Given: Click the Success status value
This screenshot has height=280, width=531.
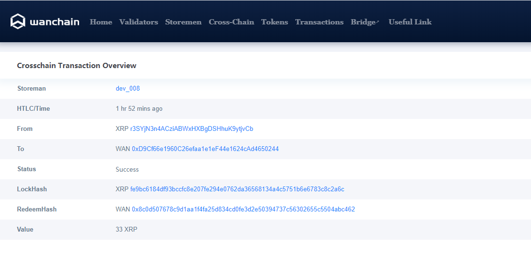Looking at the screenshot, I should tap(127, 170).
